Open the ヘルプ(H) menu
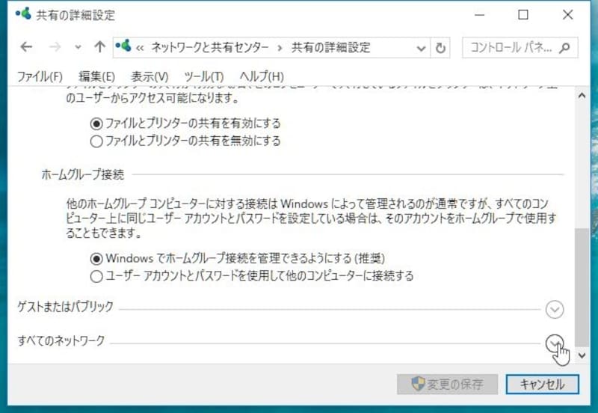 262,76
